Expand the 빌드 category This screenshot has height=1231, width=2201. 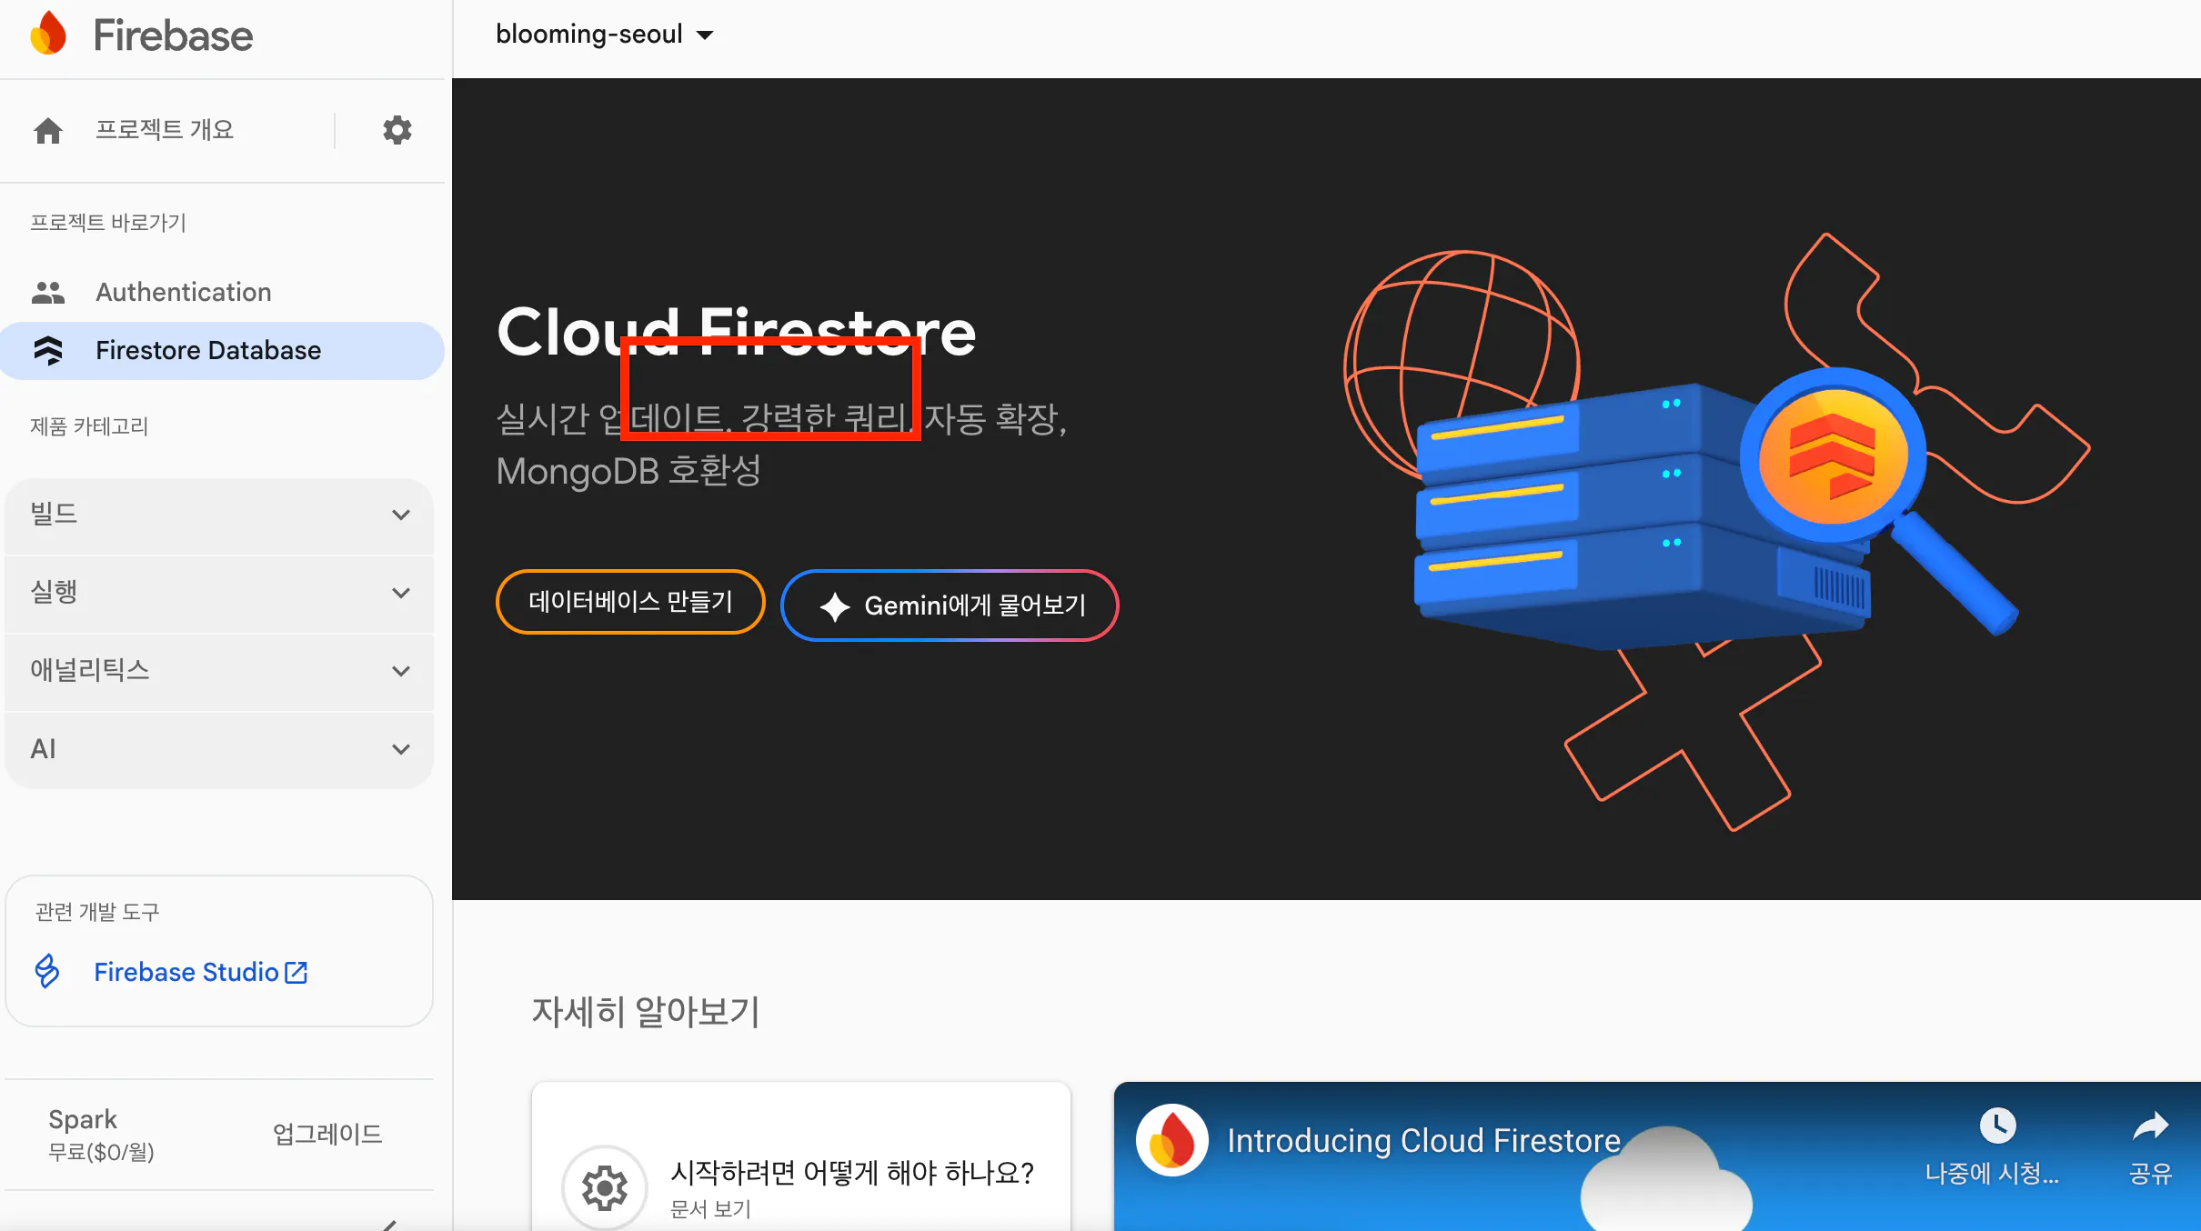pos(219,515)
